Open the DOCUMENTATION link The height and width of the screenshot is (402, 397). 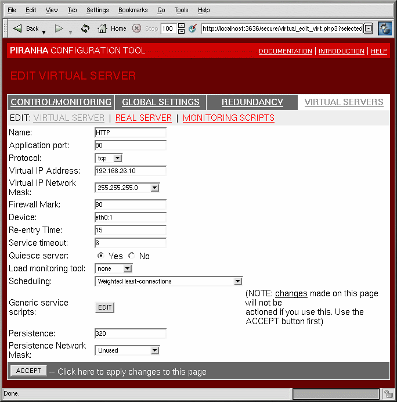coord(286,51)
